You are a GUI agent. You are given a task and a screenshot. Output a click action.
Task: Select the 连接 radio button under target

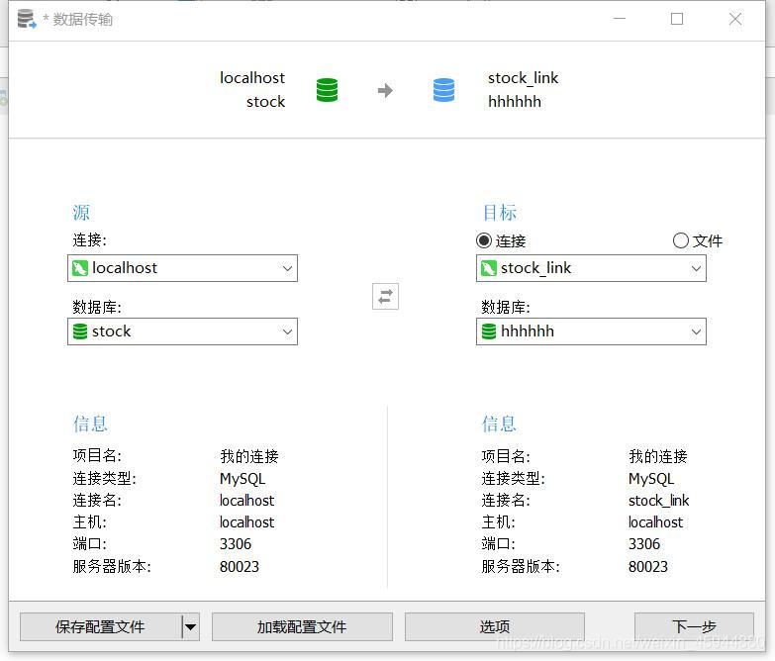484,240
